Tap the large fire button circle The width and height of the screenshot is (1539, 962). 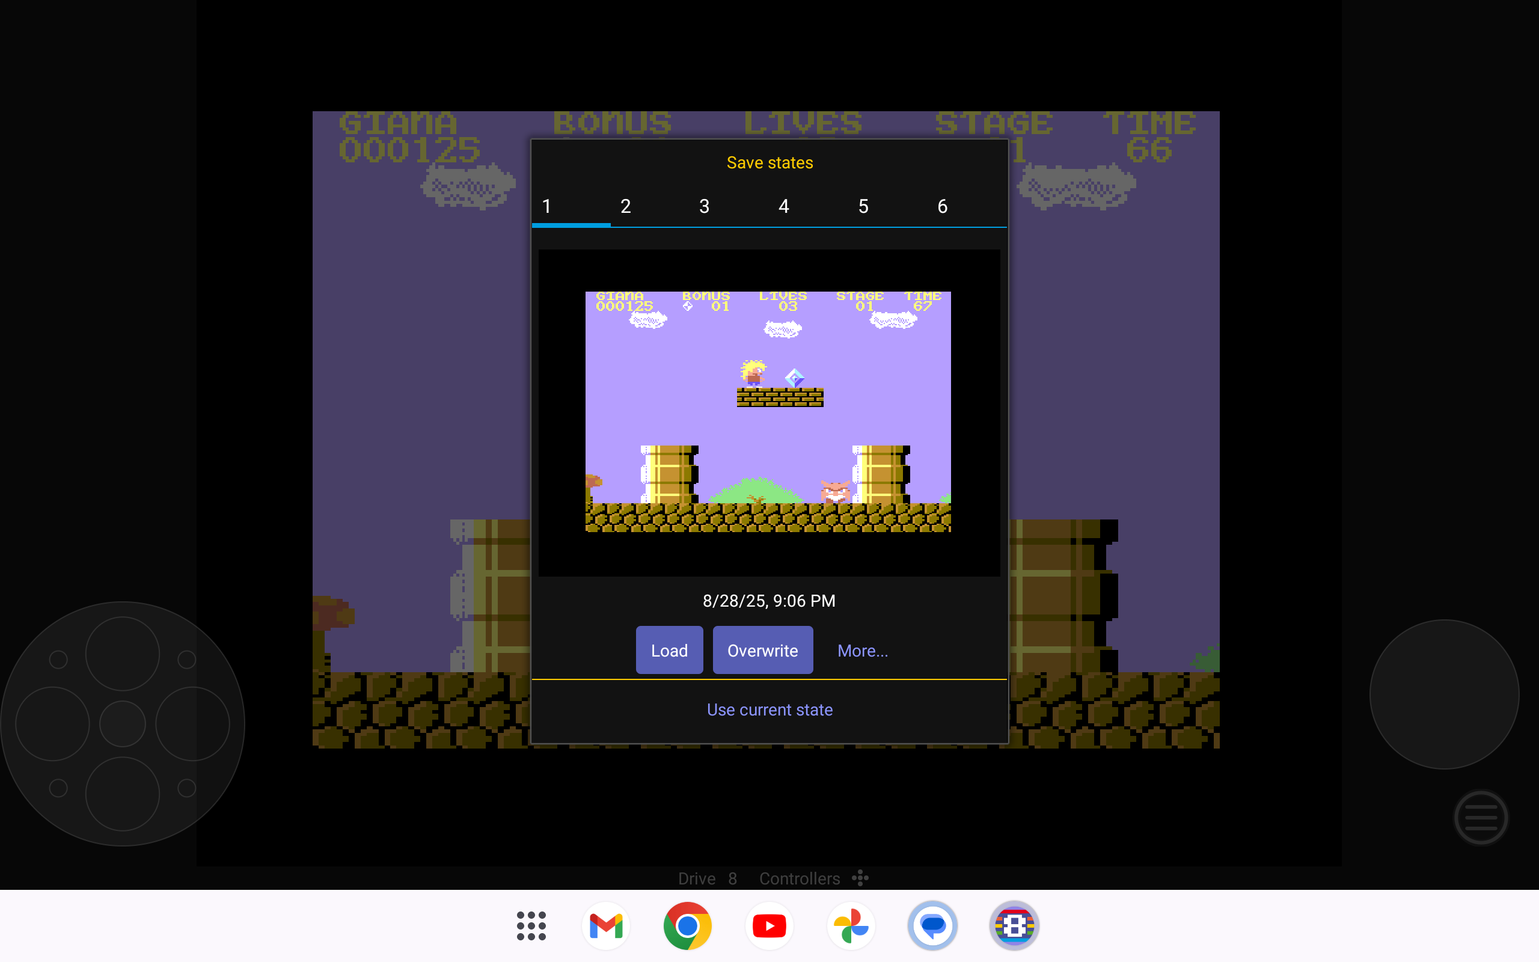(1443, 693)
